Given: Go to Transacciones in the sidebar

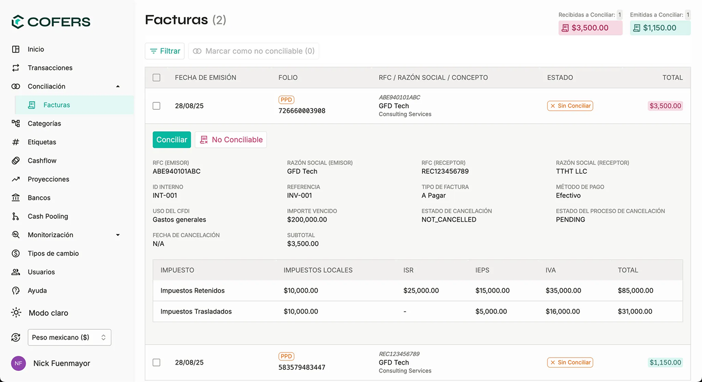Looking at the screenshot, I should tap(50, 68).
